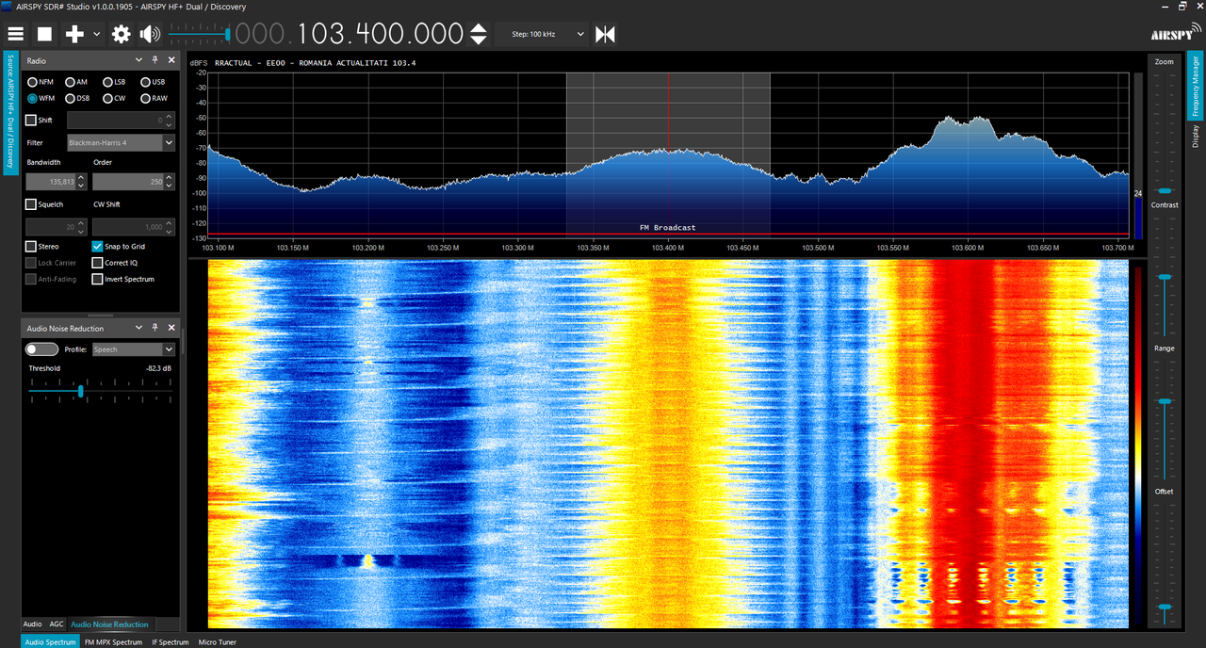
Task: Switch to the Audio tab
Action: [x=32, y=624]
